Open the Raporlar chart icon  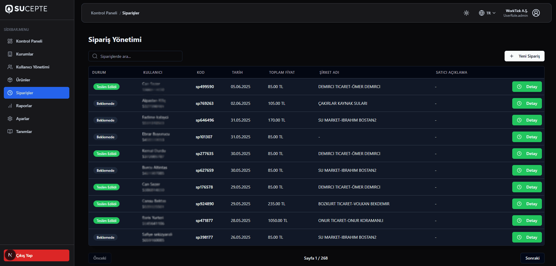[10, 106]
